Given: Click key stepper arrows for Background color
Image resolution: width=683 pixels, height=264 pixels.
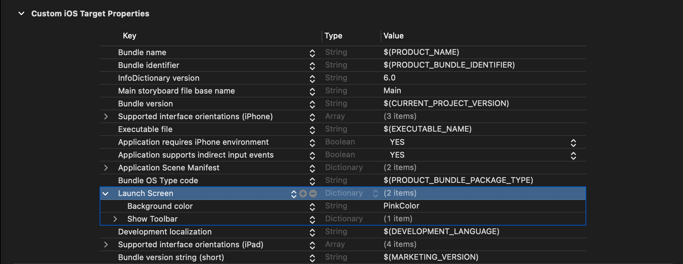Looking at the screenshot, I should coord(312,207).
